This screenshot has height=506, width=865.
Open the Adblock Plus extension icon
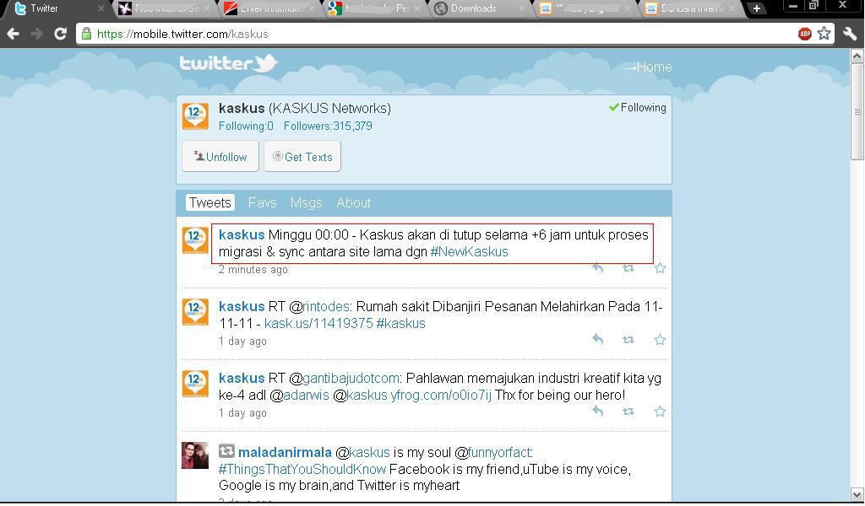804,34
